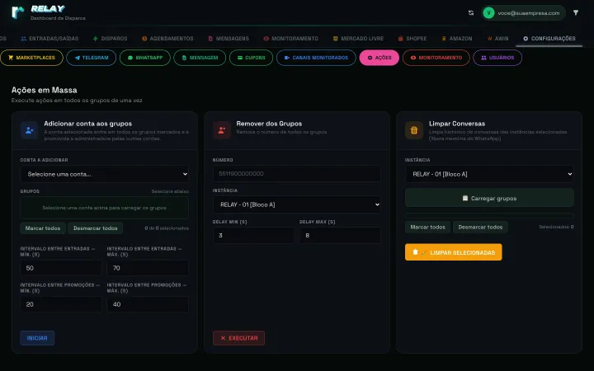
Task: Click the Limpar Selecionadas button
Action: coord(454,252)
